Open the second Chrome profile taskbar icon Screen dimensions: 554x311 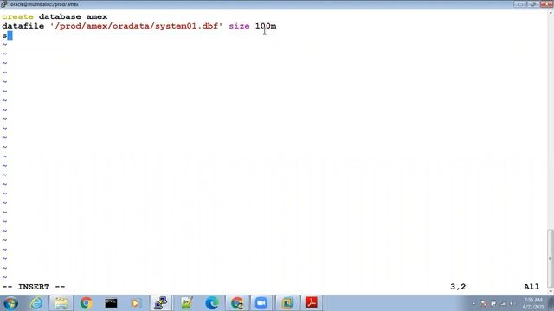click(237, 303)
